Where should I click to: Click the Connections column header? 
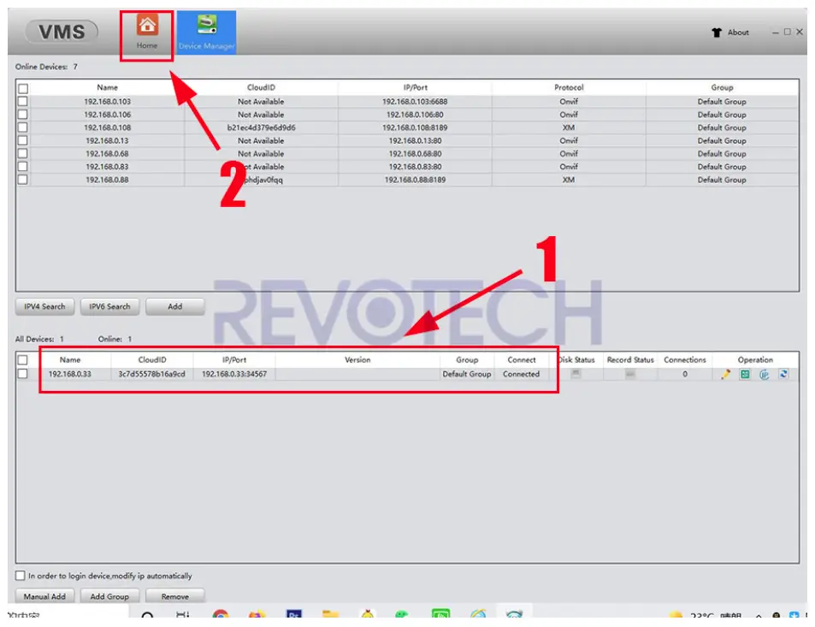(x=684, y=360)
